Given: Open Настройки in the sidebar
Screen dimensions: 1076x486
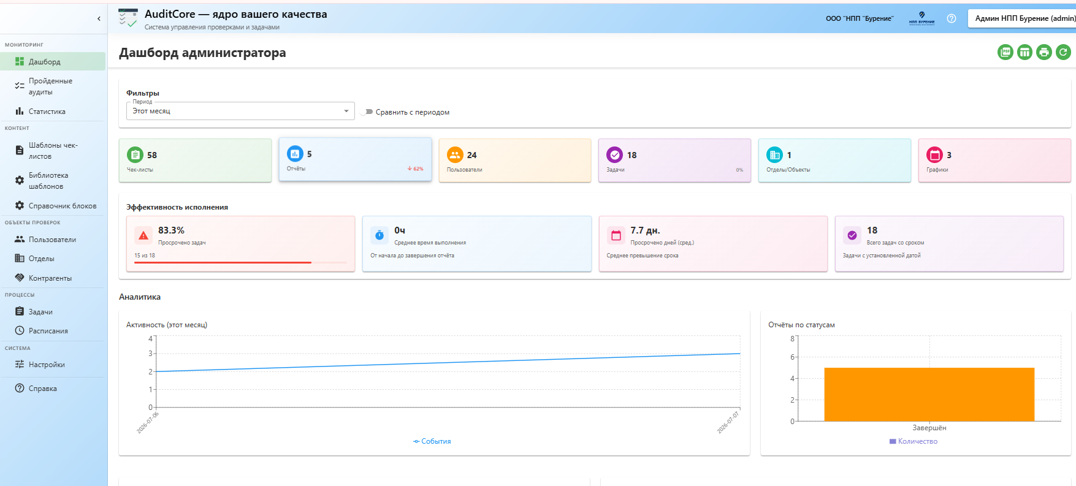Looking at the screenshot, I should [53, 365].
